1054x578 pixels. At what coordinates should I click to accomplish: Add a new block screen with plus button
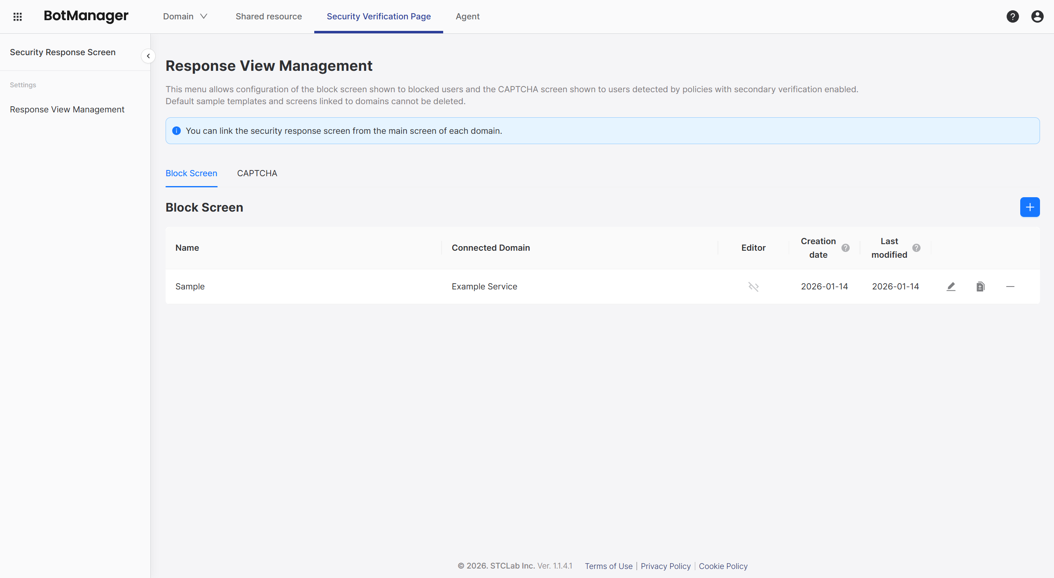pyautogui.click(x=1030, y=207)
